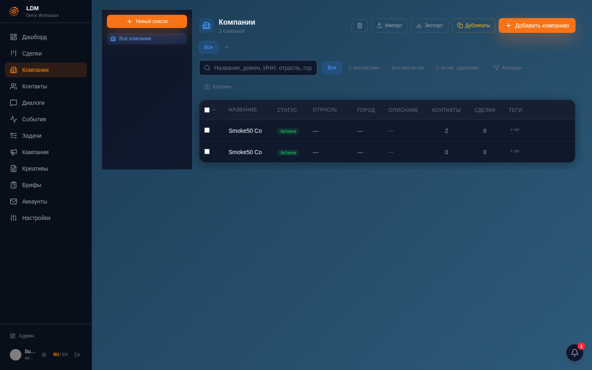Click the СТАТУС column header
This screenshot has height=370, width=592.
[287, 110]
